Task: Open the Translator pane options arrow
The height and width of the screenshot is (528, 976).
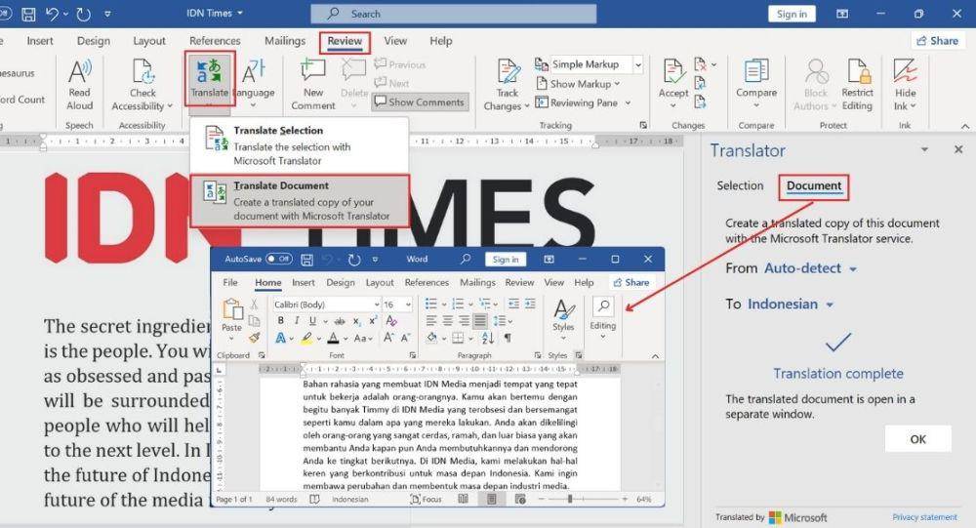Action: tap(924, 149)
